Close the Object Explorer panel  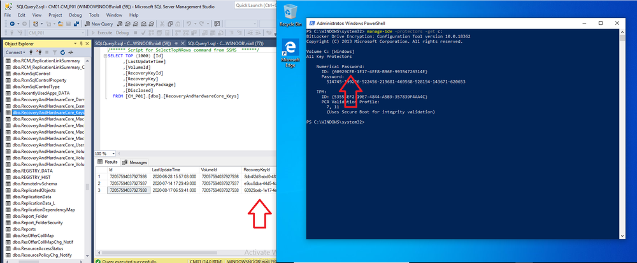click(87, 43)
